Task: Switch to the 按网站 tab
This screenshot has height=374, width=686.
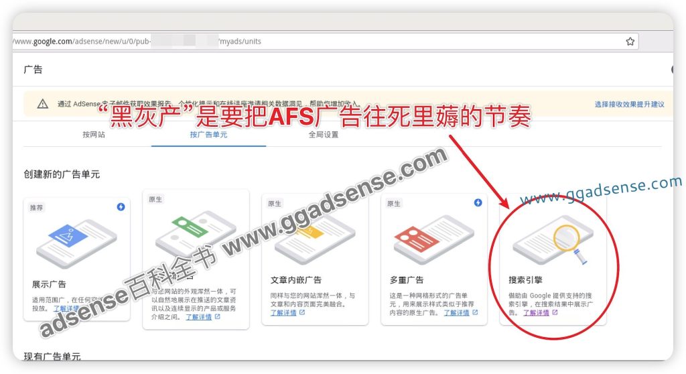Action: pos(94,135)
